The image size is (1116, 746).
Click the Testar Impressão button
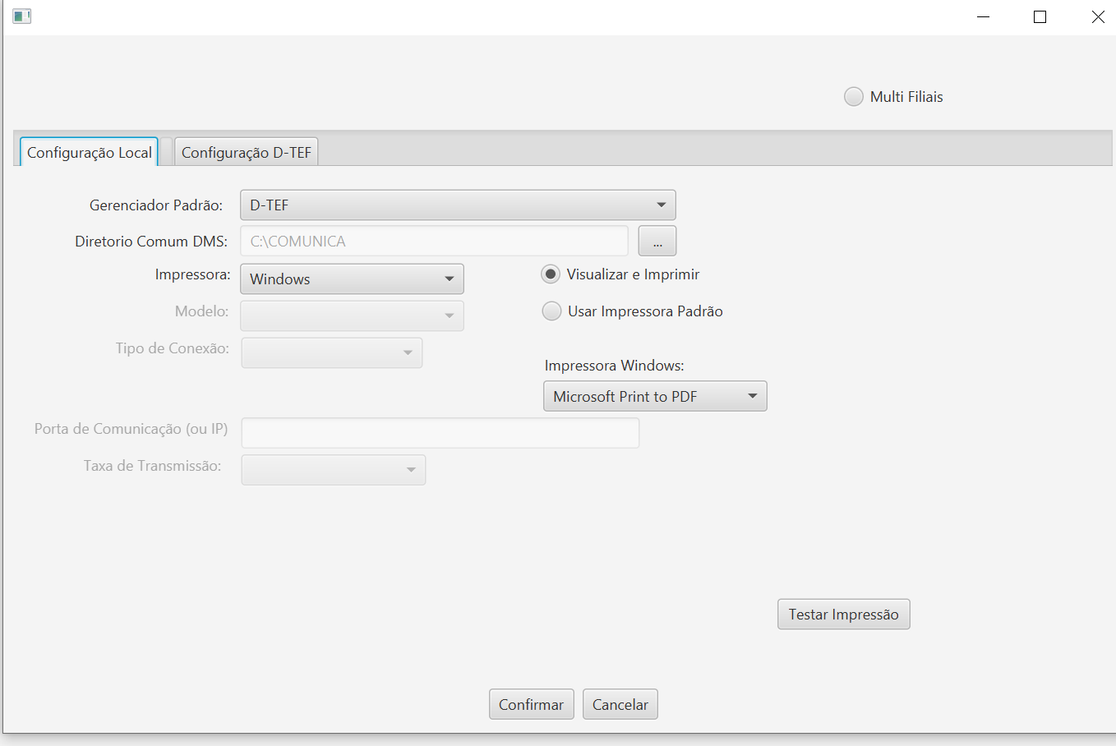pos(843,615)
